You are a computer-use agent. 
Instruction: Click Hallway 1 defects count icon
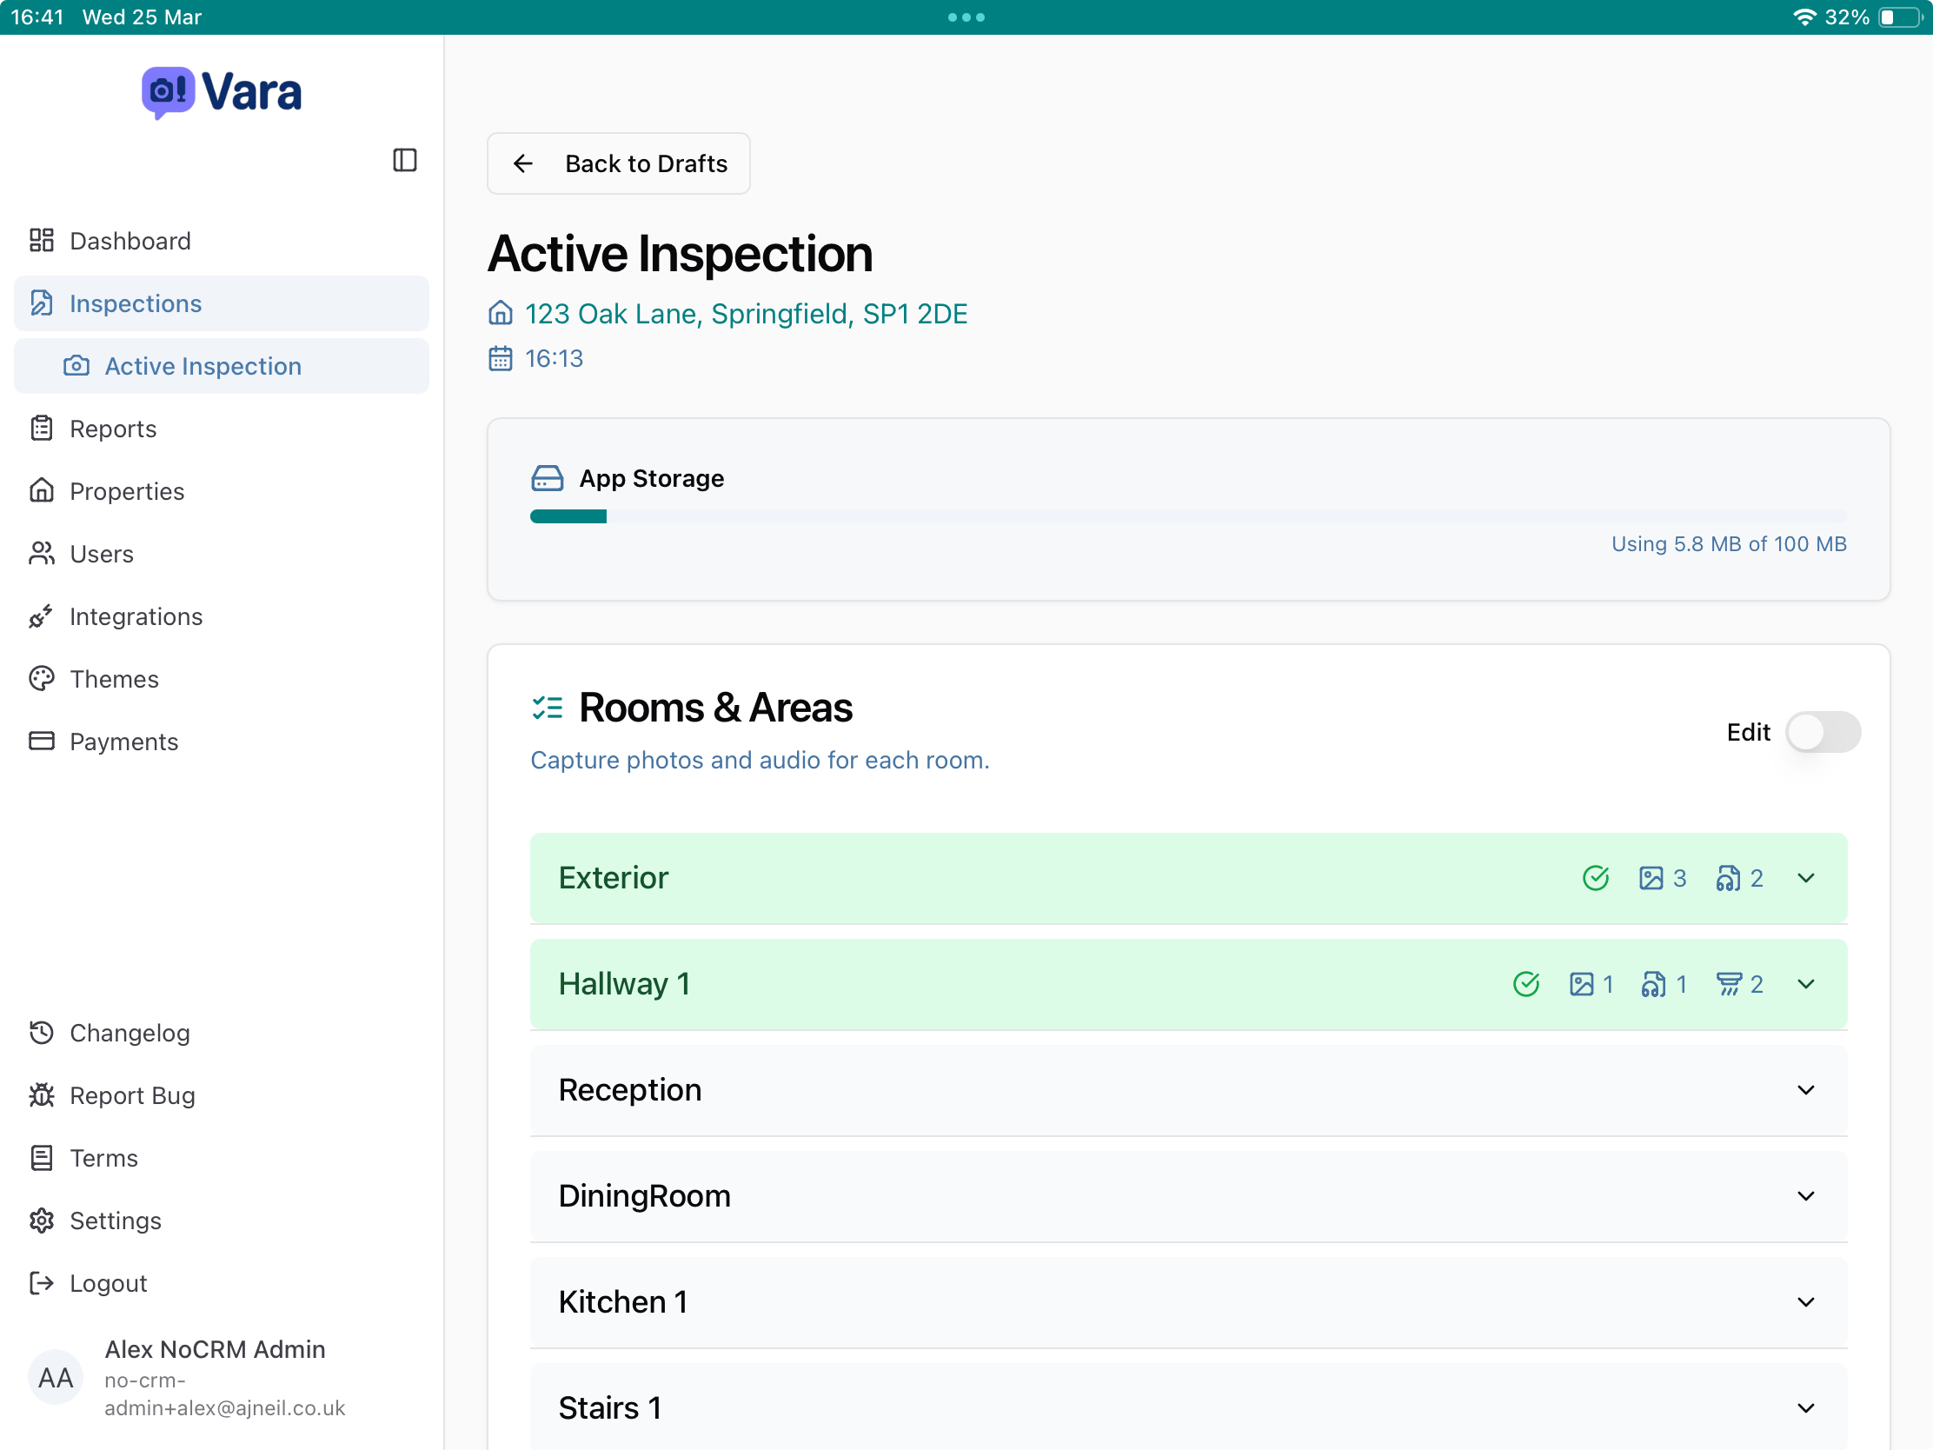[x=1728, y=984]
